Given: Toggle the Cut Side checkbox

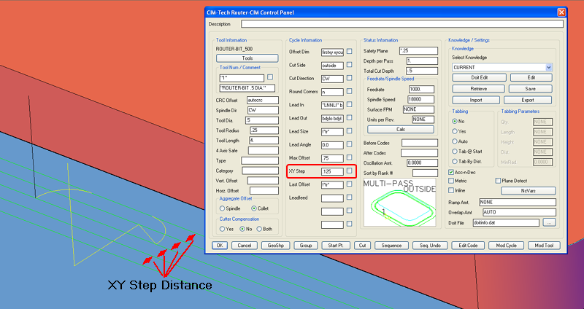Looking at the screenshot, I should pos(349,65).
